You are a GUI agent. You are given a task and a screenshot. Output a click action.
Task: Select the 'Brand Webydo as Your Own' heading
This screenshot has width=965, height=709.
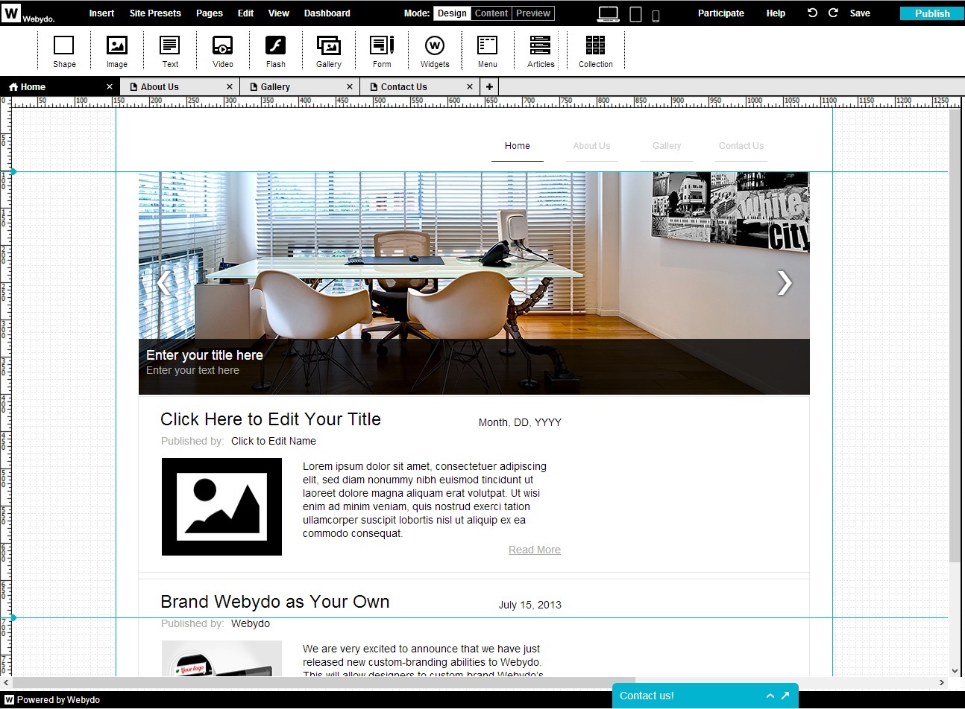(x=275, y=602)
